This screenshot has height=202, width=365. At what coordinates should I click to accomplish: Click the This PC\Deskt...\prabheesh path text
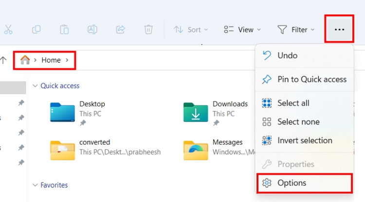coord(120,152)
